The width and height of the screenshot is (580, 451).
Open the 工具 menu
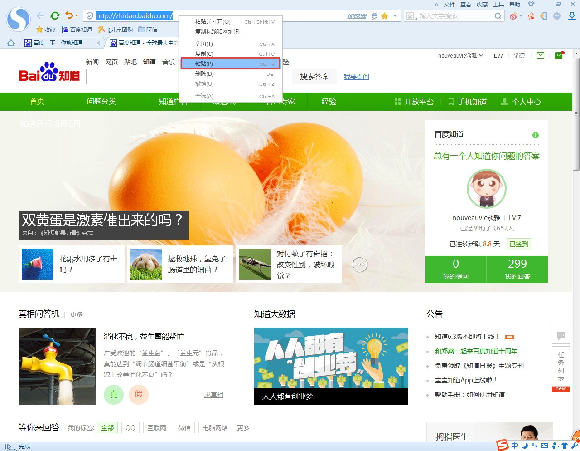coord(498,5)
